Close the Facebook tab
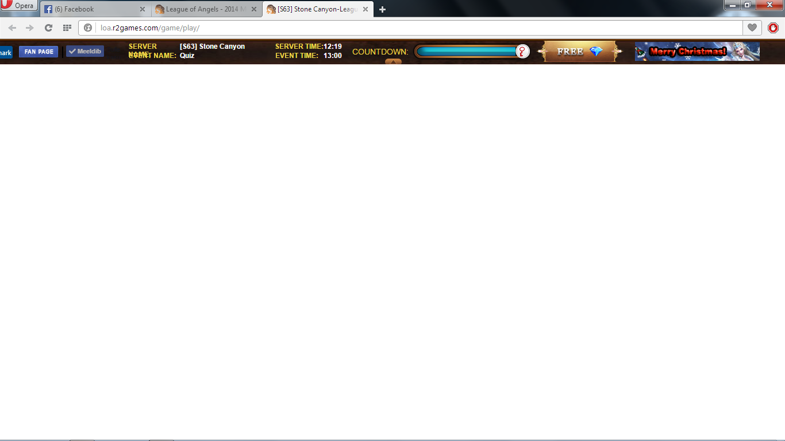Viewport: 785px width, 441px height. pos(143,9)
